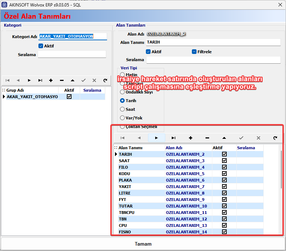286x251 pixels.
Task: Toggle Aktif checkbox of TUTAR row
Action: click(x=224, y=206)
